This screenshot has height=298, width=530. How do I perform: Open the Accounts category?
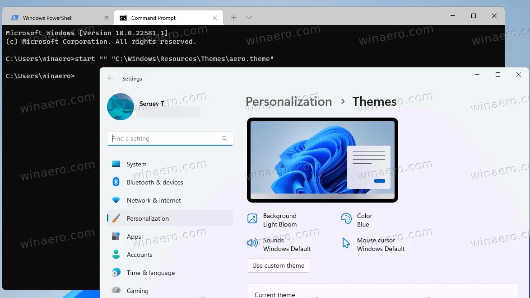click(x=170, y=255)
